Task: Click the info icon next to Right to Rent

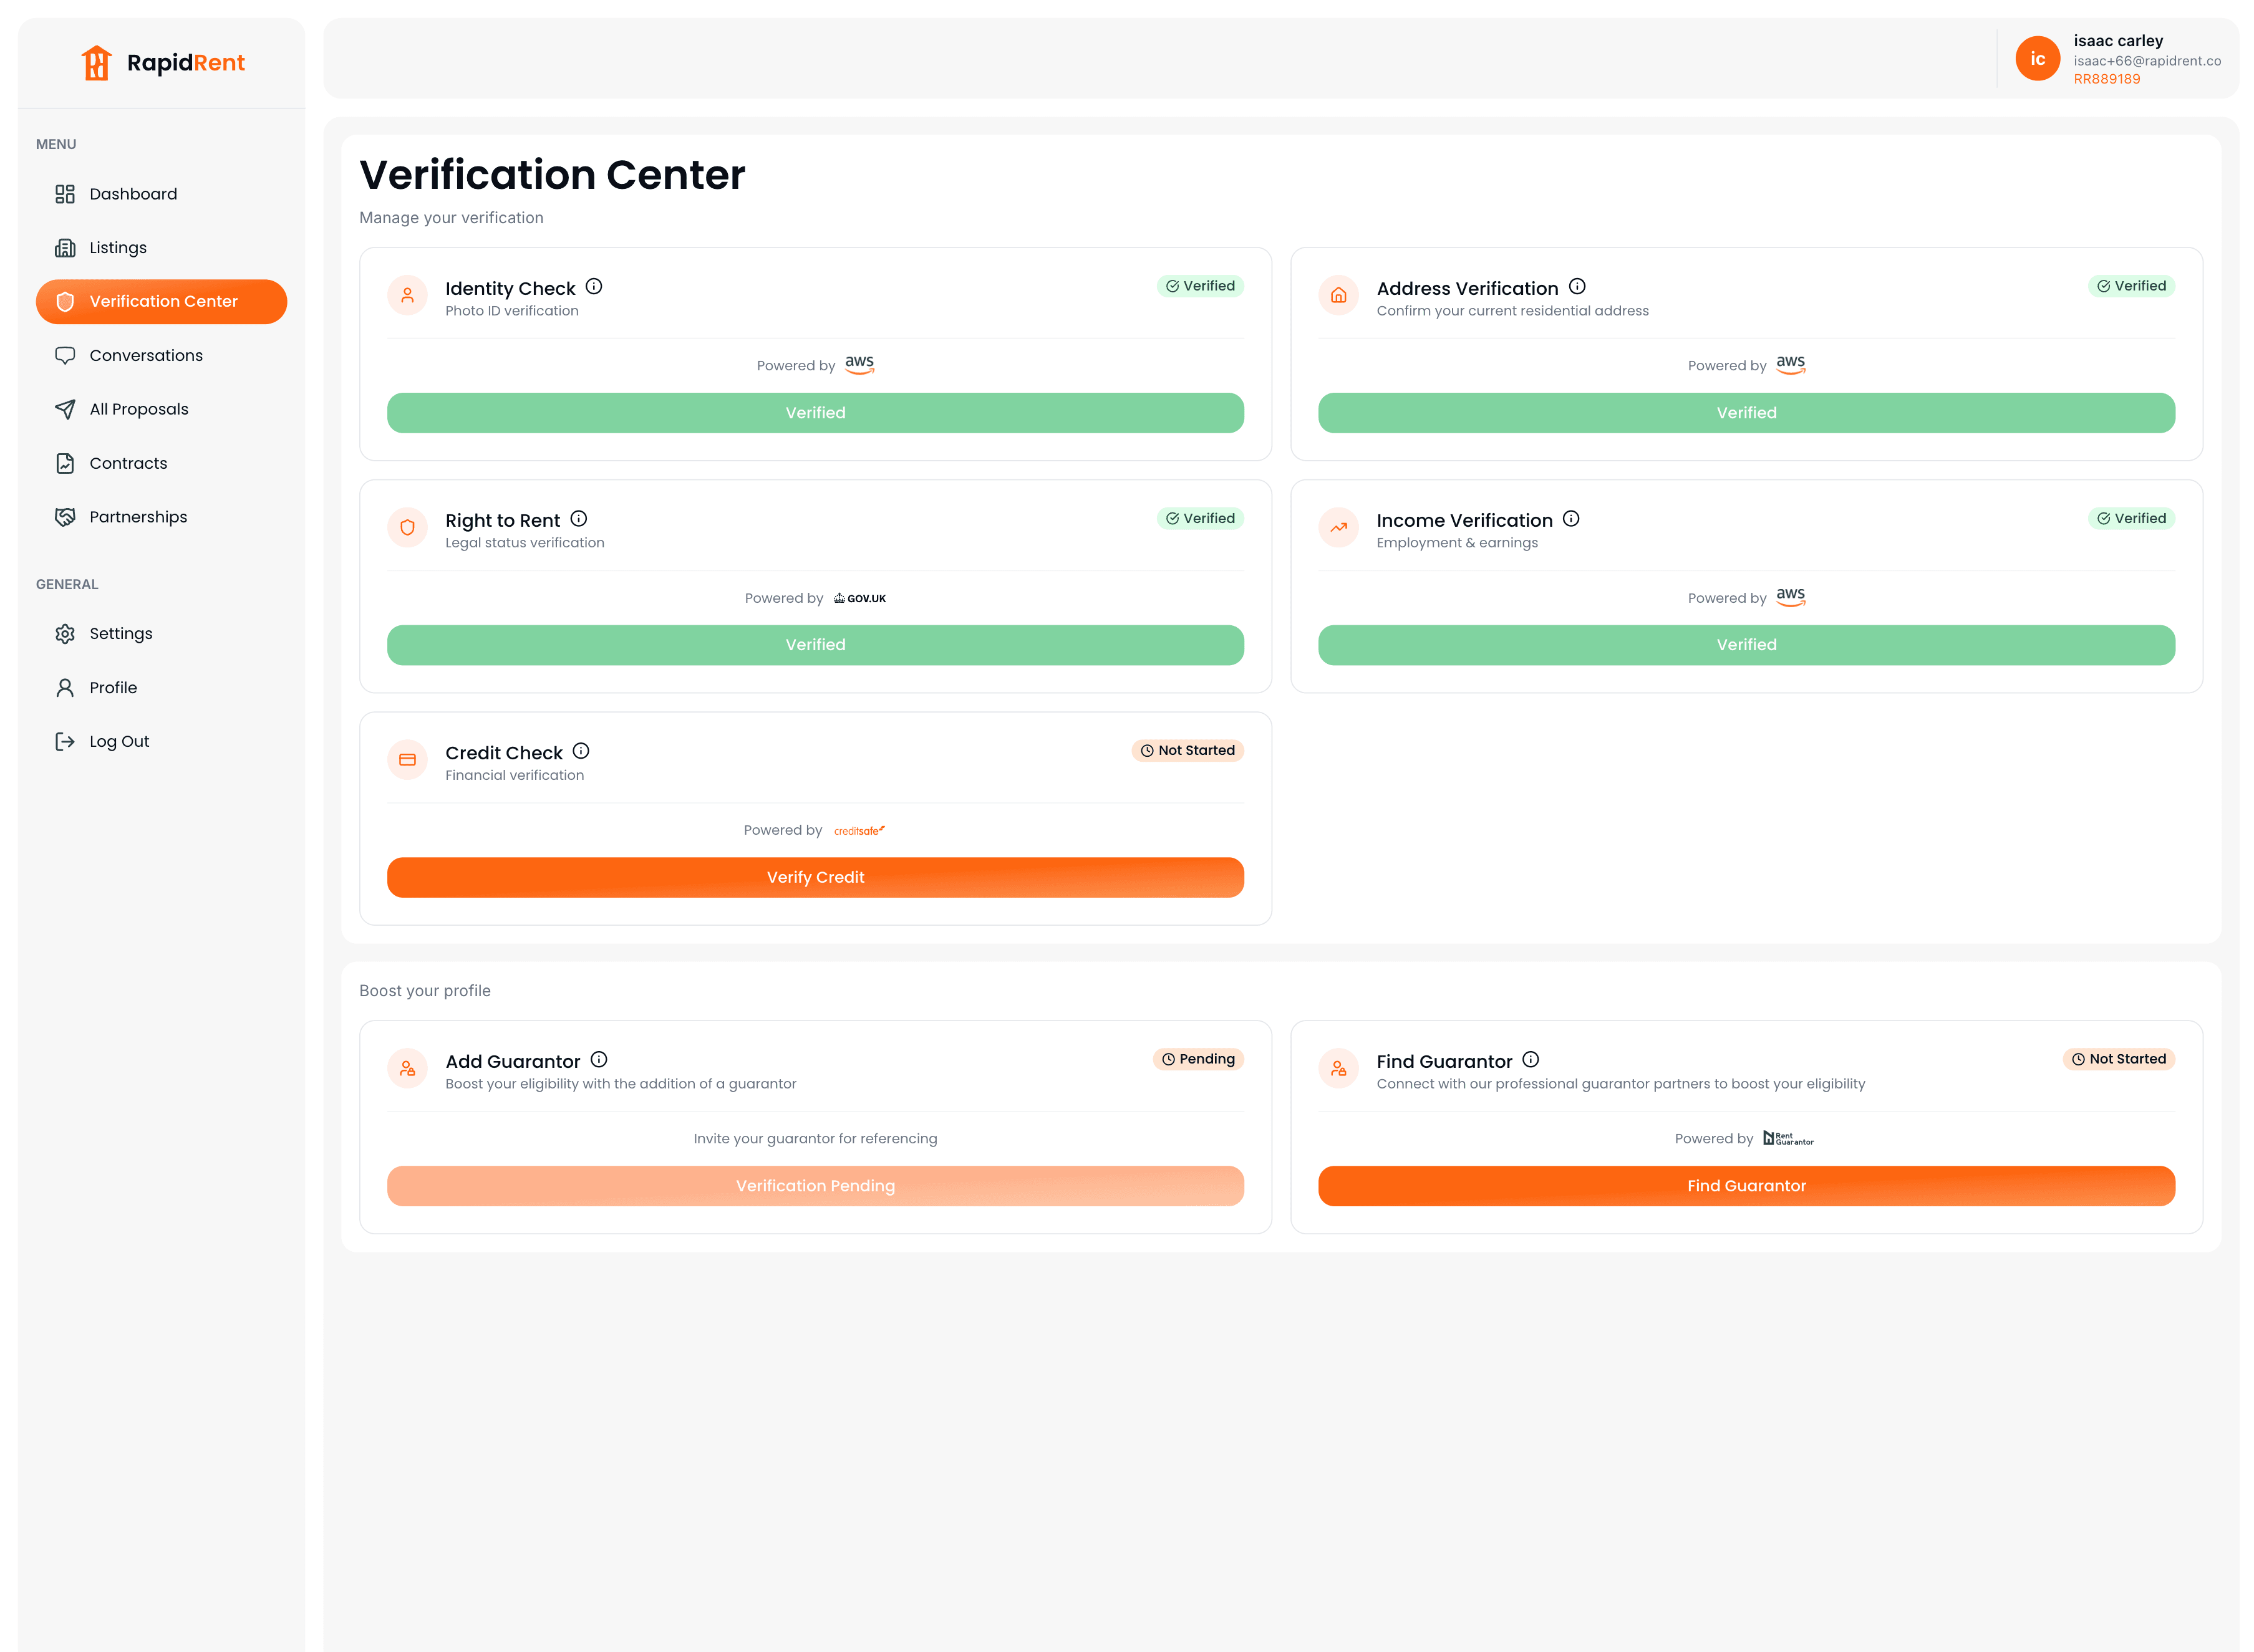Action: (578, 519)
